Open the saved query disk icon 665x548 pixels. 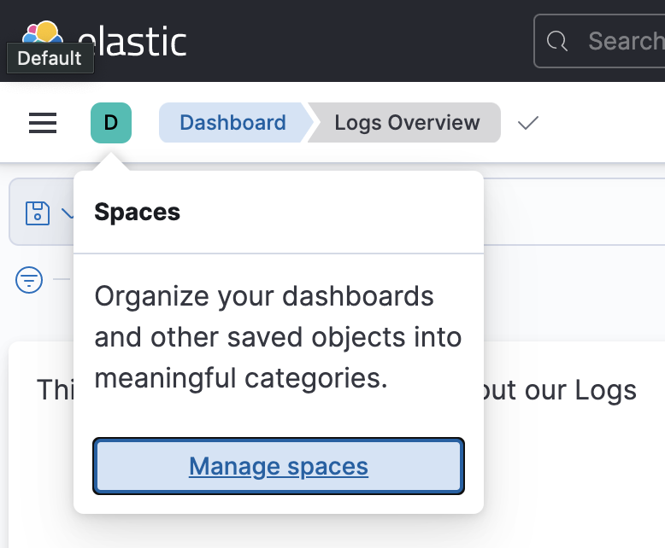tap(38, 213)
